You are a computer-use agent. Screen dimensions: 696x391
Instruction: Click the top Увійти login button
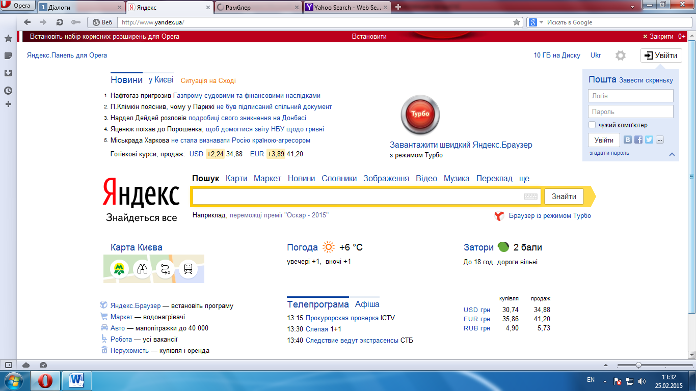[661, 55]
